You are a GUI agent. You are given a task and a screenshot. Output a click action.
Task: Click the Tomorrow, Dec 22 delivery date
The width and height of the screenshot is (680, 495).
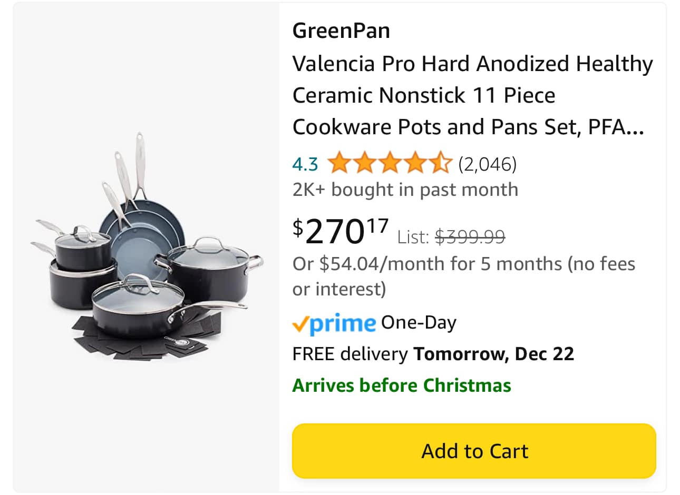[x=493, y=354]
